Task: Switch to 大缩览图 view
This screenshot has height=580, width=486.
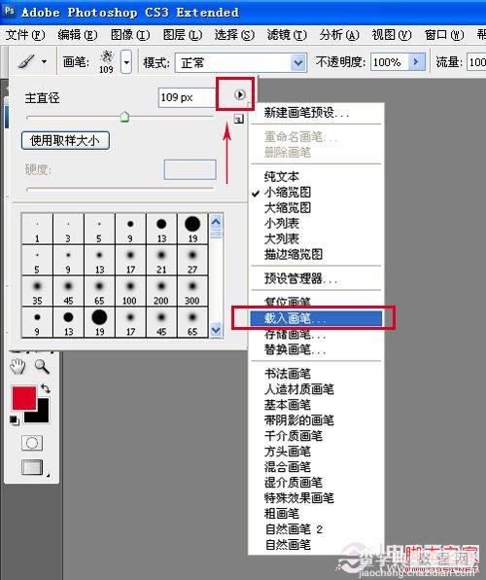Action: [288, 208]
